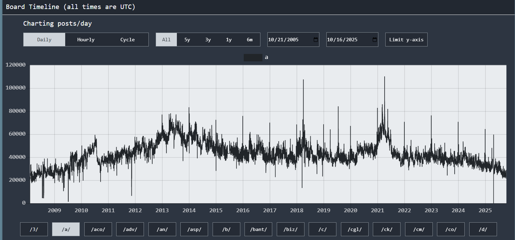Click the 2025 drop-to-zero point on chart
The width and height of the screenshot is (515, 240).
pos(493,203)
